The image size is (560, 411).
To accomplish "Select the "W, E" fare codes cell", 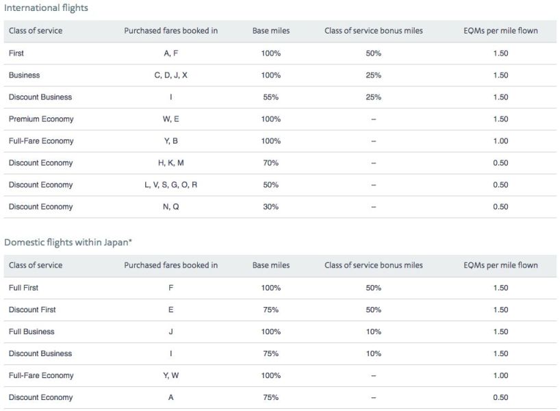I will 170,119.
